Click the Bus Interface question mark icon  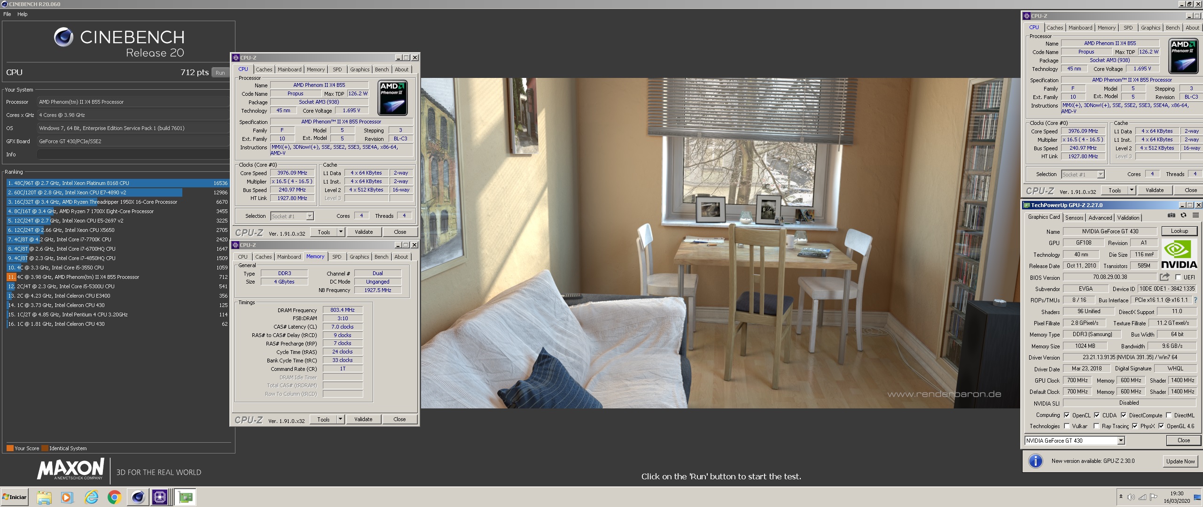(1195, 300)
